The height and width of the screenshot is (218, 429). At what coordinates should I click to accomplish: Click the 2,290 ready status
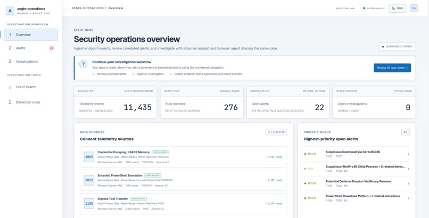(x=274, y=204)
